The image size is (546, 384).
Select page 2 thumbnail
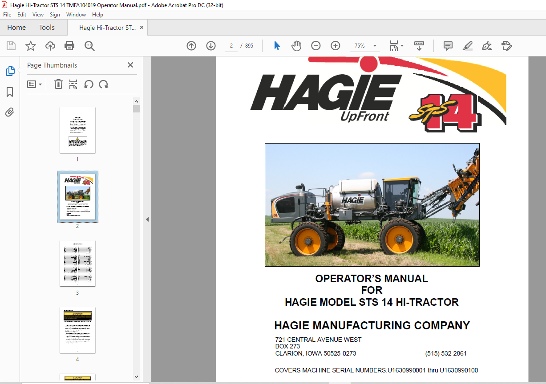click(77, 196)
